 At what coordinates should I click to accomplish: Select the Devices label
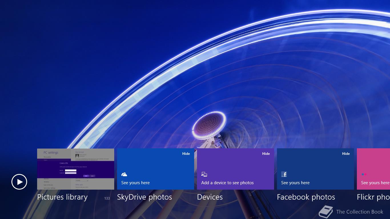click(210, 197)
